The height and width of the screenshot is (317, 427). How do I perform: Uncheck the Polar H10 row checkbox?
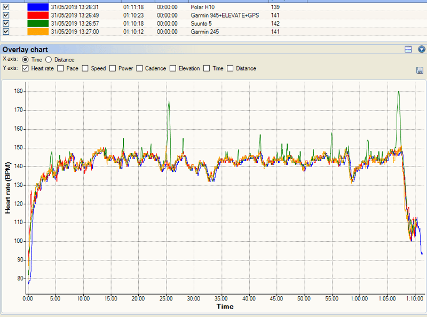[6, 7]
